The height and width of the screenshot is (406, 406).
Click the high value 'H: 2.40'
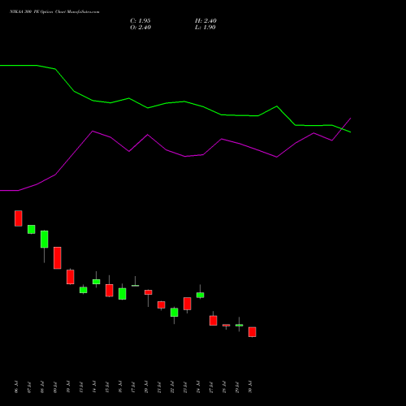205,21
